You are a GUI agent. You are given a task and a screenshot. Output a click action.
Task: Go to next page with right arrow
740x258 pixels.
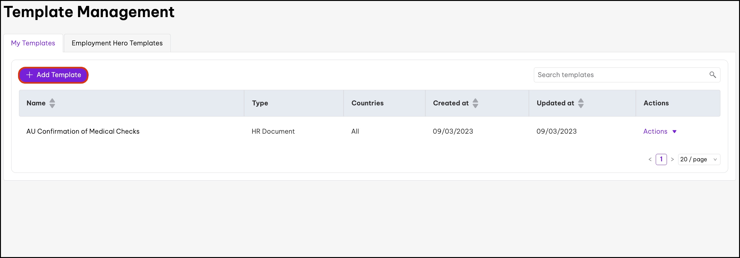coord(672,159)
